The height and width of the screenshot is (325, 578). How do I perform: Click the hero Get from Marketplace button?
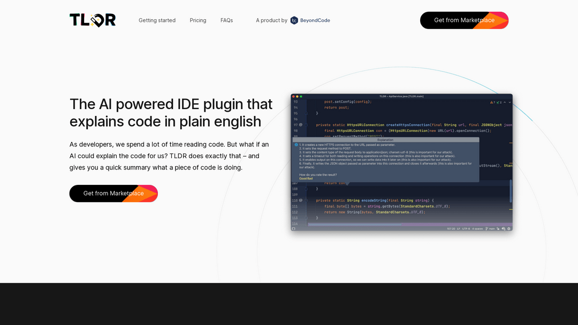coord(113,193)
